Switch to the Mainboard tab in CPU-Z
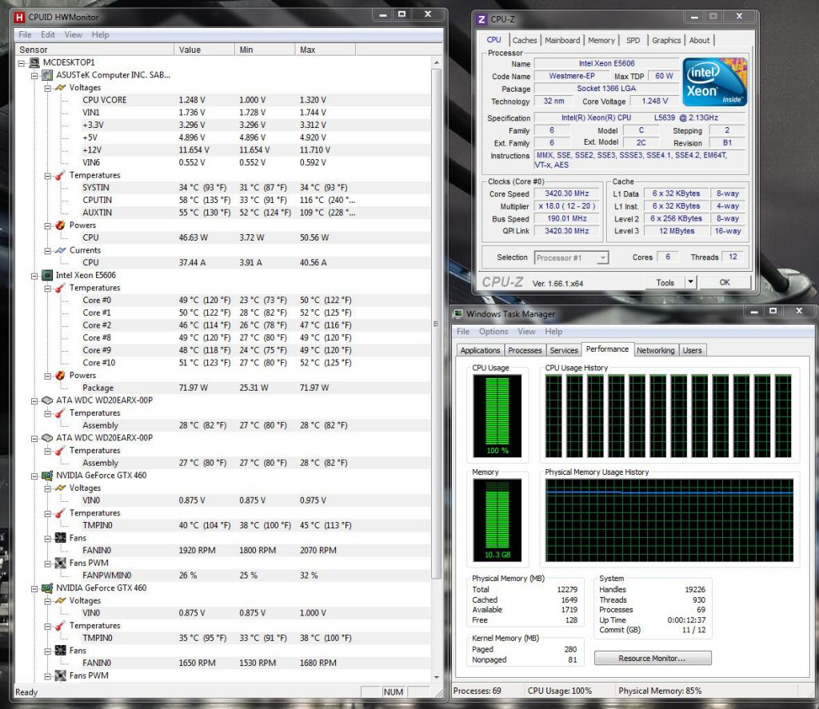 (562, 40)
